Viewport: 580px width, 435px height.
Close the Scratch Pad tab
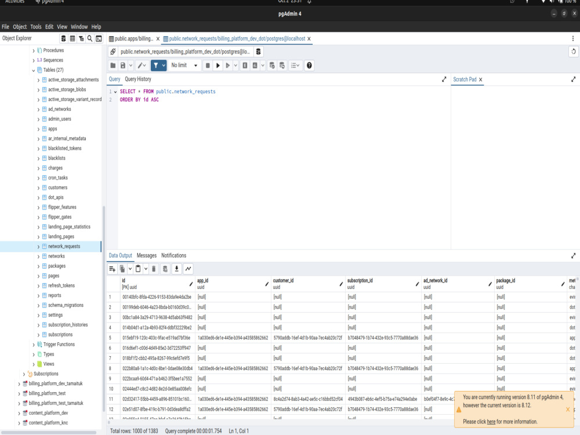[480, 79]
